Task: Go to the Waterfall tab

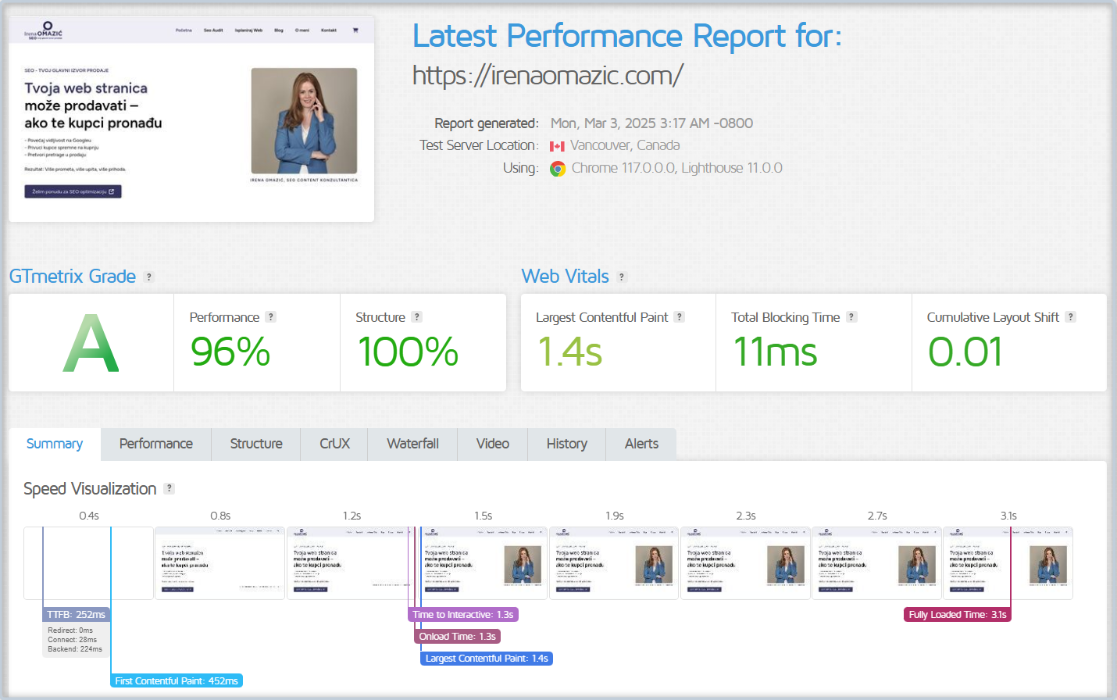Action: (x=412, y=444)
